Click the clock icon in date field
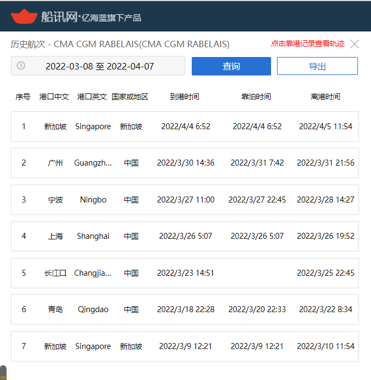 pyautogui.click(x=21, y=66)
